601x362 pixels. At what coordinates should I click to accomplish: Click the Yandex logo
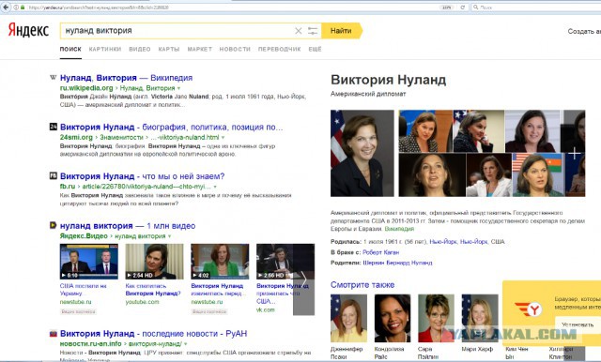[28, 30]
